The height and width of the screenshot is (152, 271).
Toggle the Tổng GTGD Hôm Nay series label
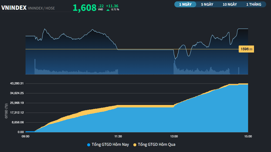(110, 144)
